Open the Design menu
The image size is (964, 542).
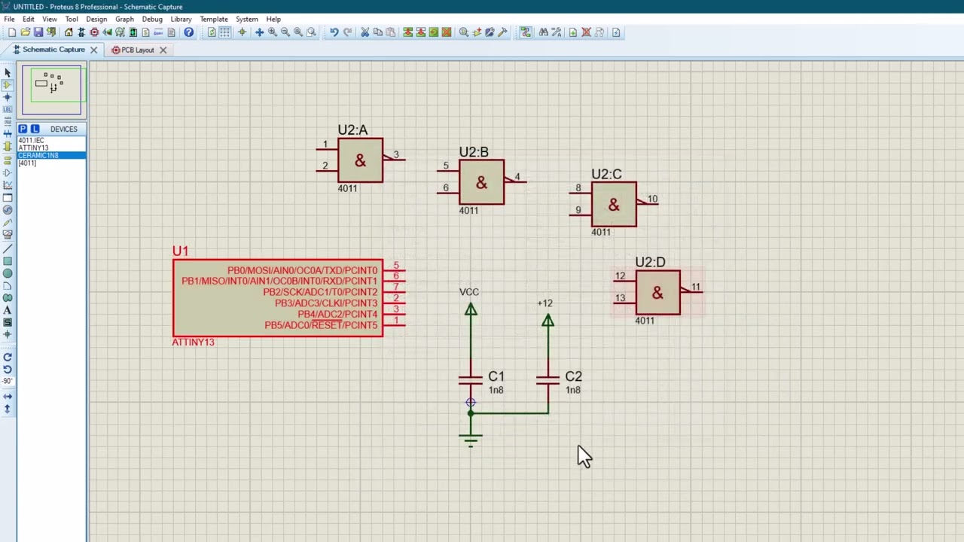(x=96, y=19)
